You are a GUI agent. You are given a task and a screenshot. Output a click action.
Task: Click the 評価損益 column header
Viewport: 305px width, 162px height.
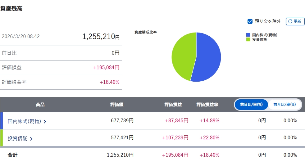pos(173,105)
